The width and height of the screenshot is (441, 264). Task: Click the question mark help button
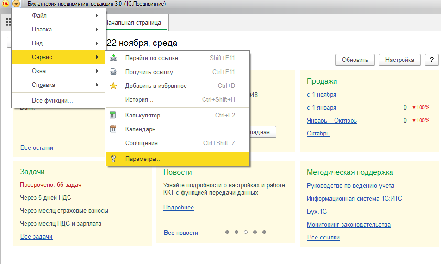tap(431, 60)
